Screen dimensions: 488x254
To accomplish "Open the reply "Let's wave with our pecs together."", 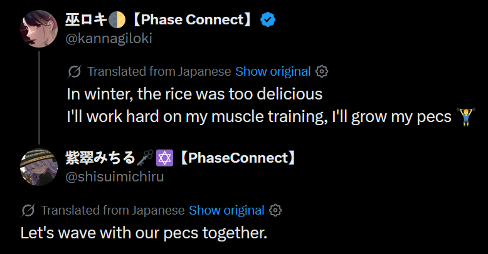I will [144, 233].
